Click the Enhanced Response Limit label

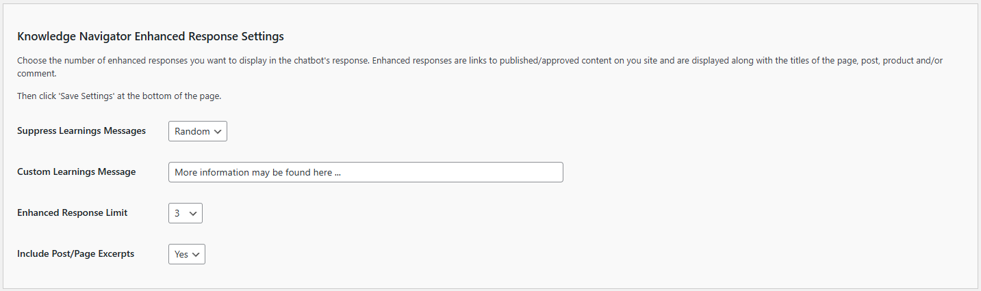tap(73, 212)
